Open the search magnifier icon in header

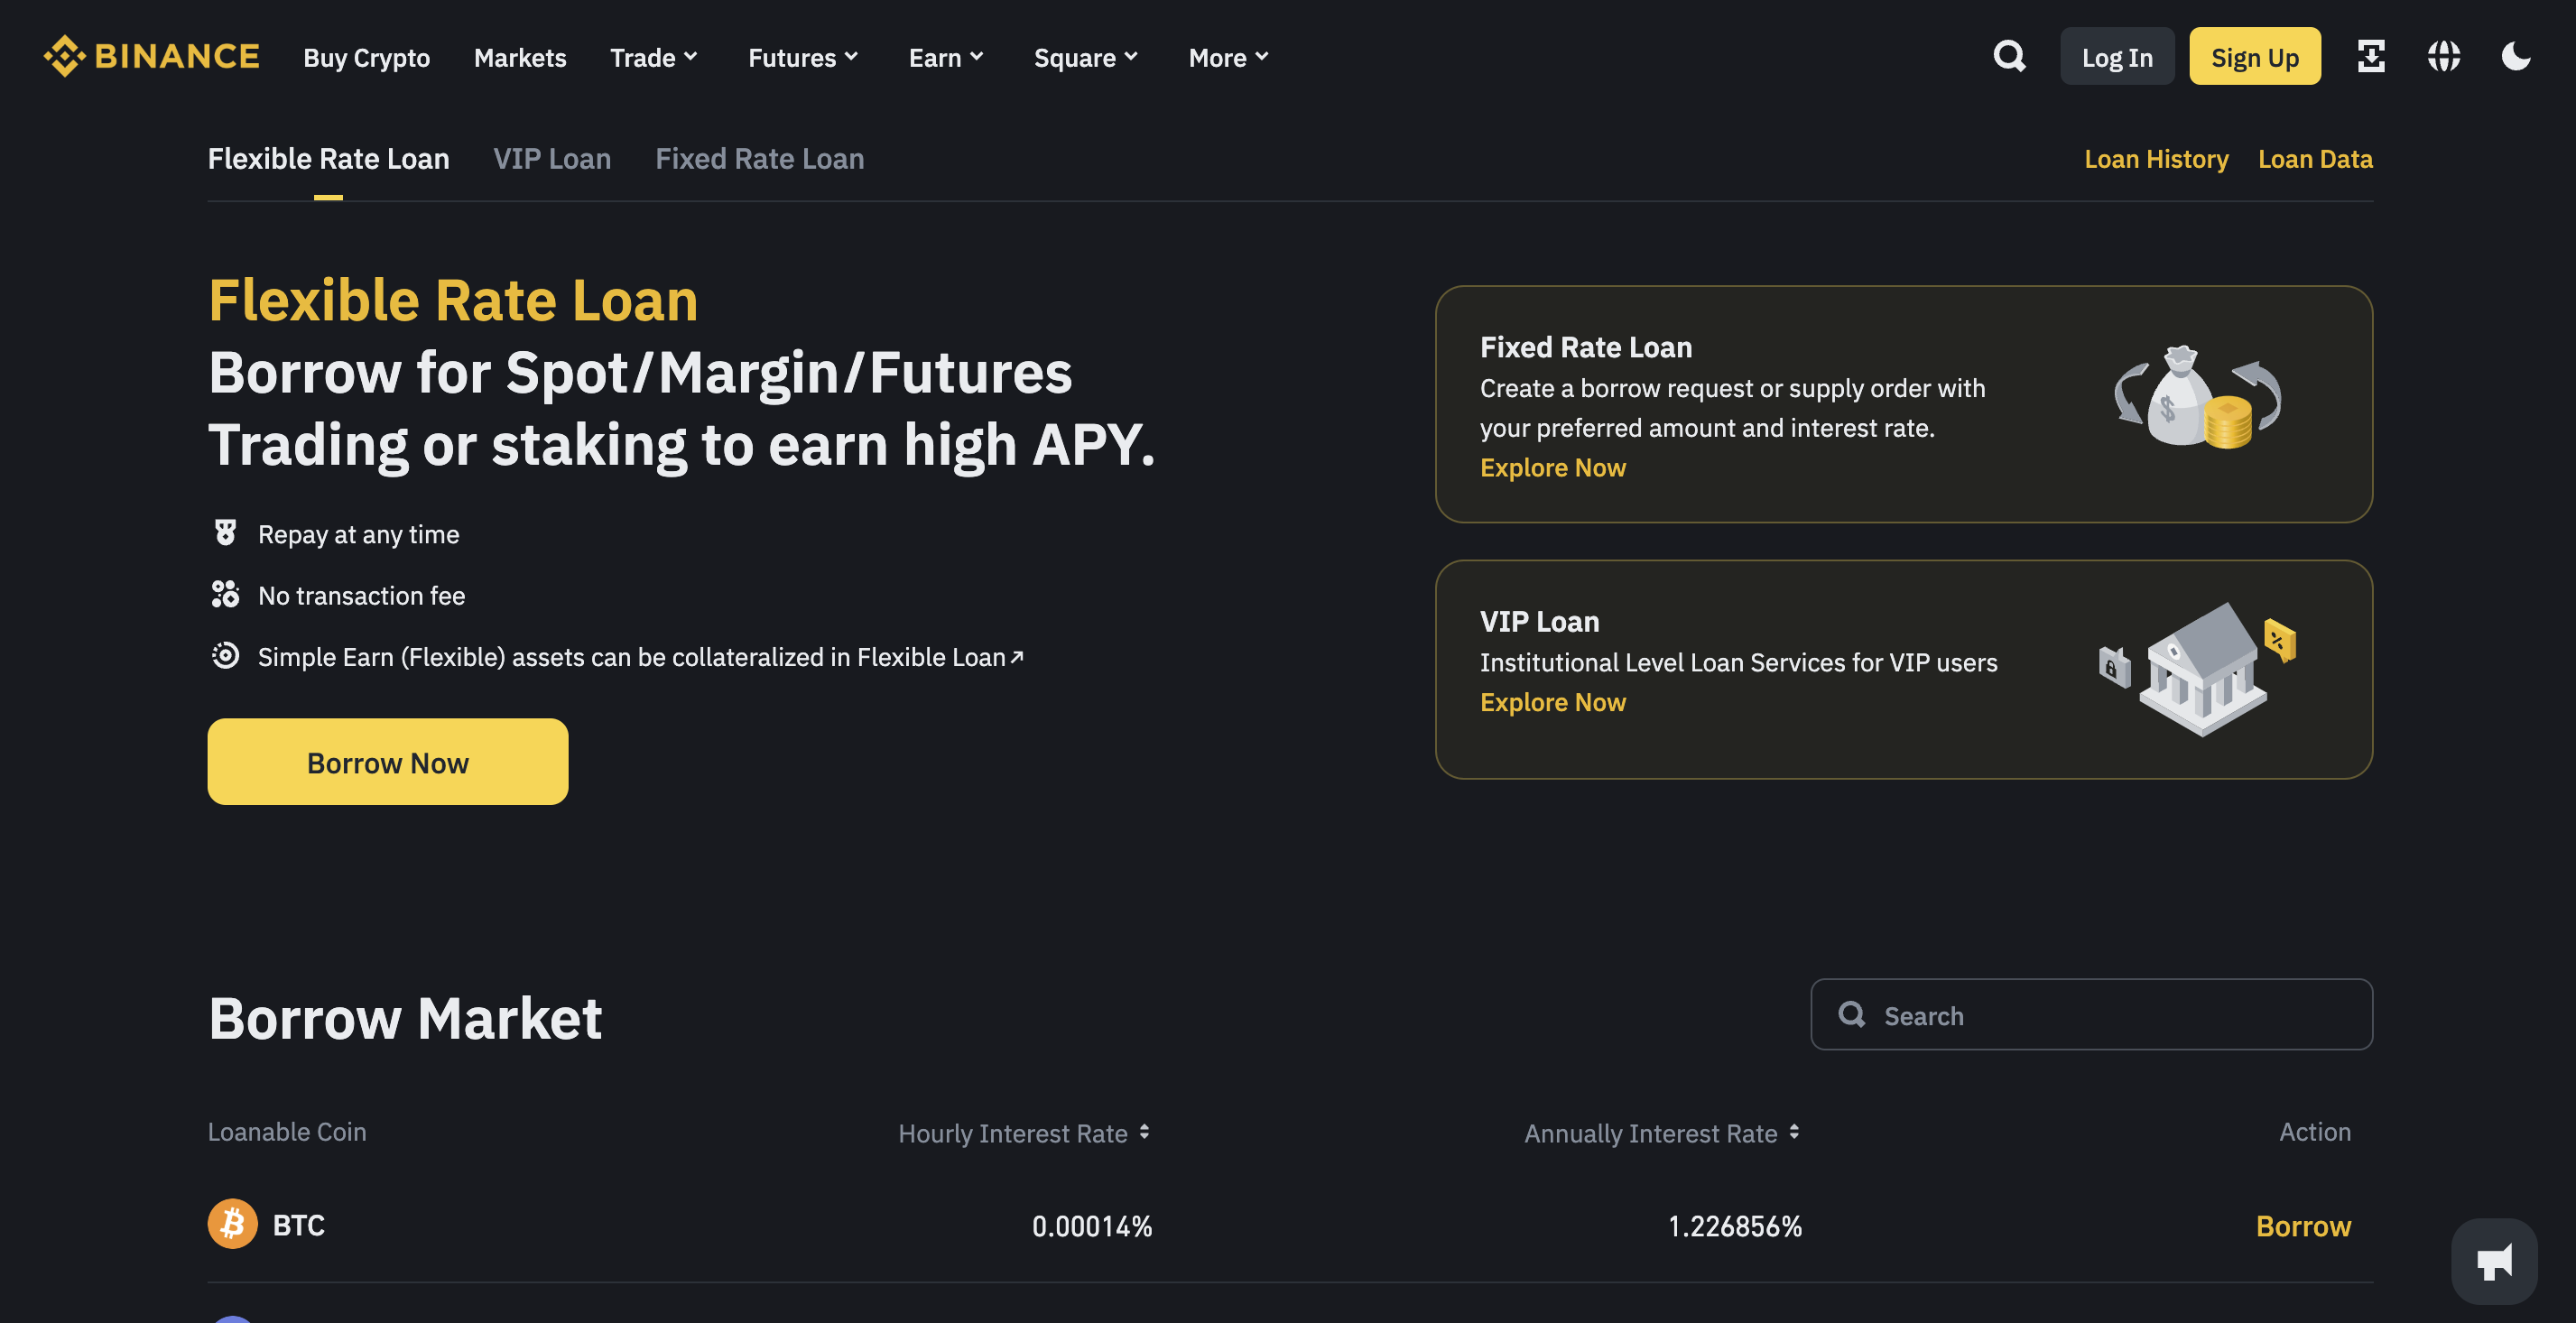click(2009, 56)
